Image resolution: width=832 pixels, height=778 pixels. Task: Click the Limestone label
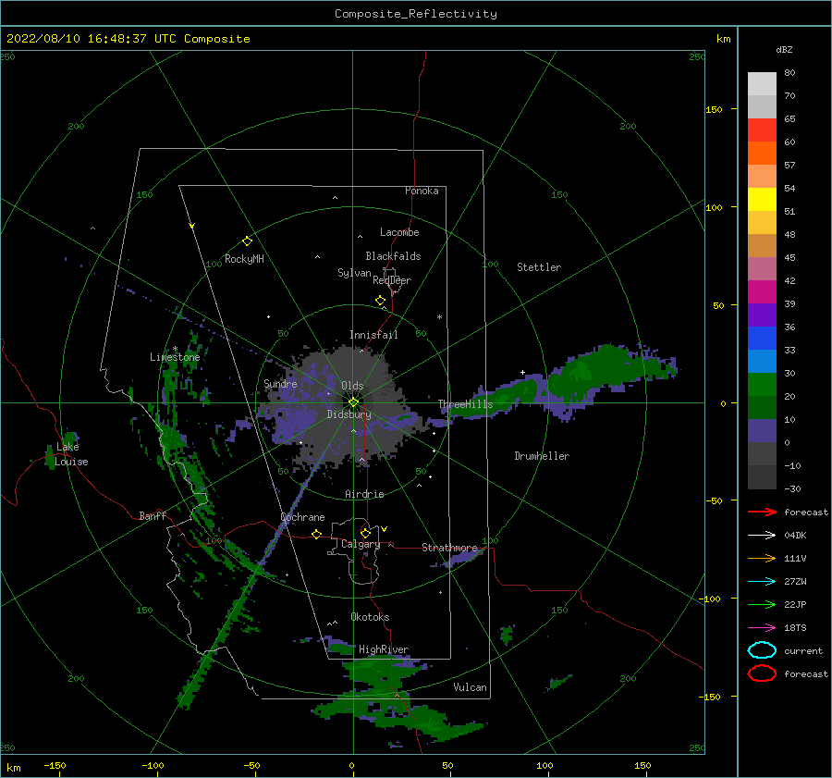click(x=175, y=357)
